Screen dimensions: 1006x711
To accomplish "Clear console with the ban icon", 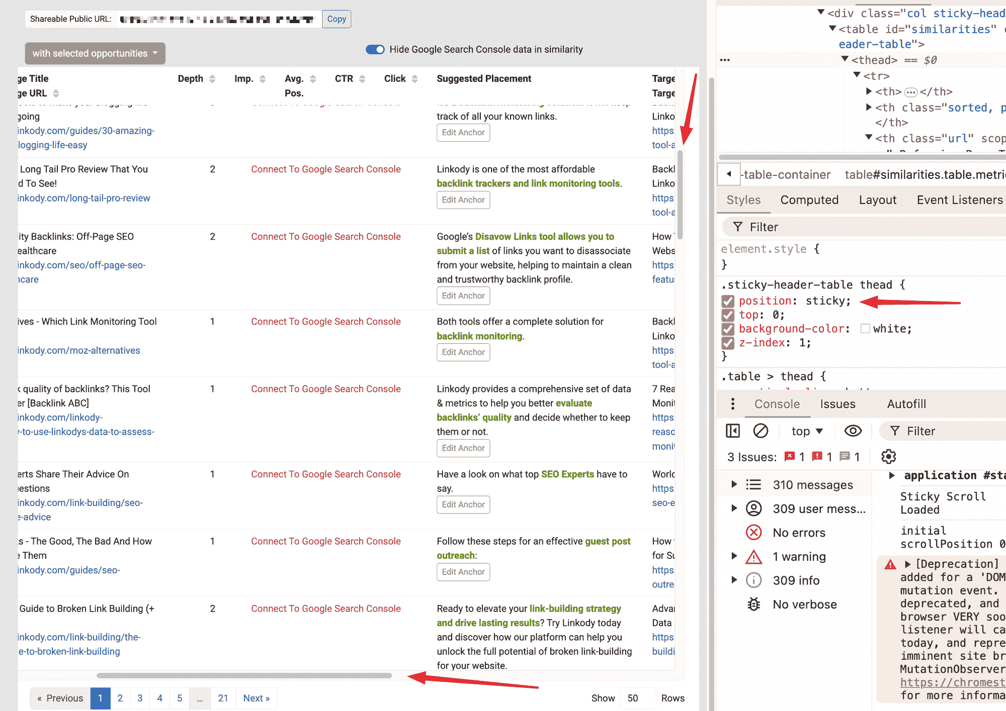I will 761,431.
